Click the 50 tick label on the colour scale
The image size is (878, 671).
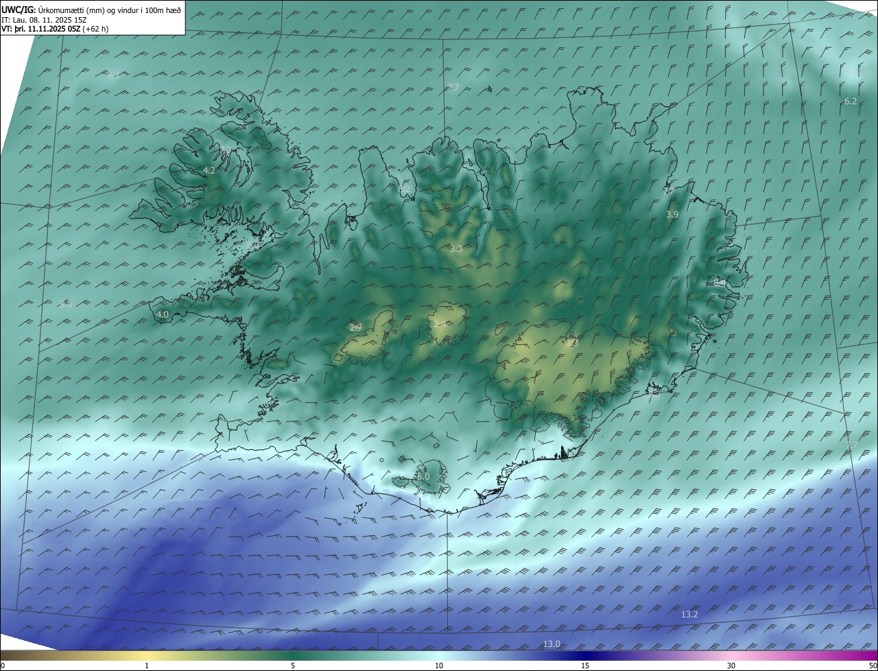click(x=873, y=666)
